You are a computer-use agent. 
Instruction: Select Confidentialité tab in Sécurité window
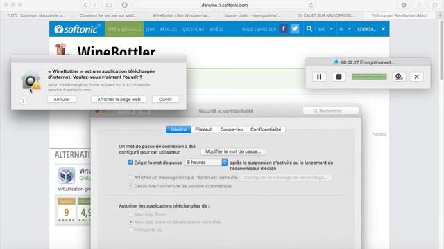coord(266,129)
